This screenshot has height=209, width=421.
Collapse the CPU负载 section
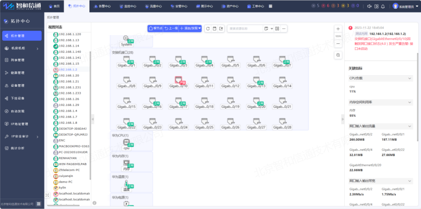pos(409,78)
